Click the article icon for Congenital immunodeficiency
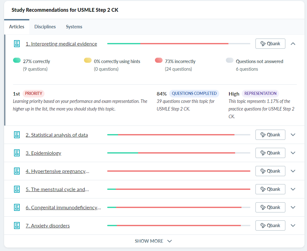This screenshot has width=307, height=251. tap(17, 207)
